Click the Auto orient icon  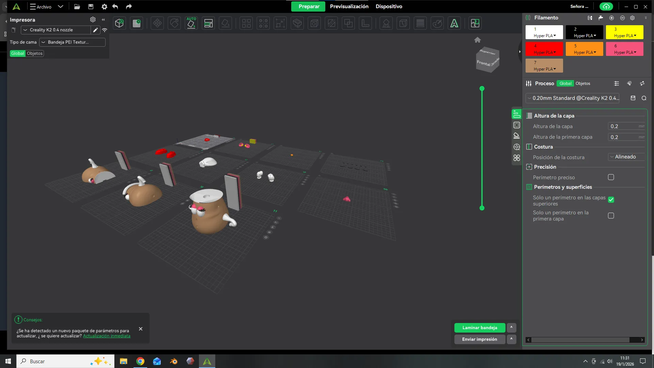[191, 23]
